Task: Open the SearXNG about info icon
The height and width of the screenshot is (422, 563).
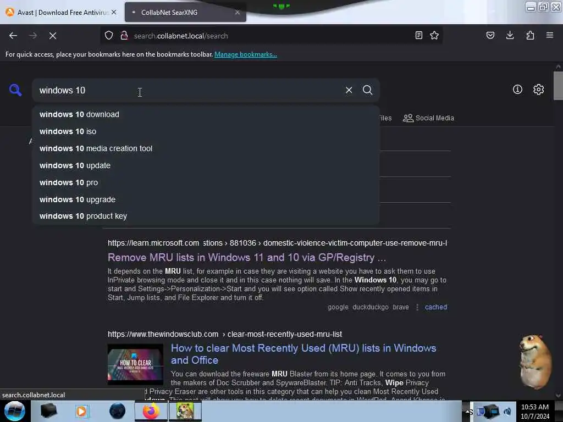Action: click(x=517, y=90)
